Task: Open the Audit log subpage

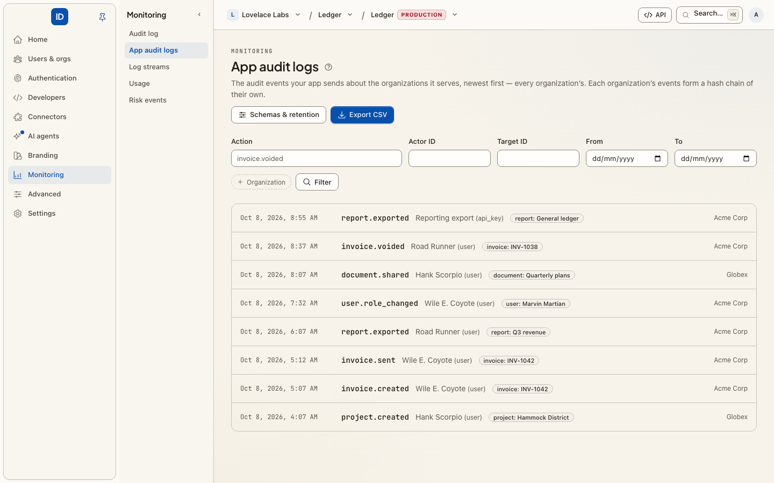Action: pos(166,34)
